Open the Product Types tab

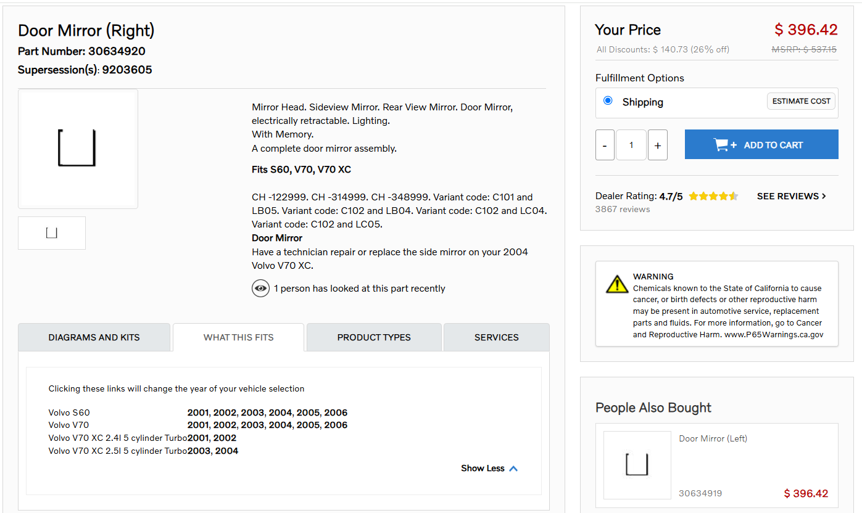(374, 337)
